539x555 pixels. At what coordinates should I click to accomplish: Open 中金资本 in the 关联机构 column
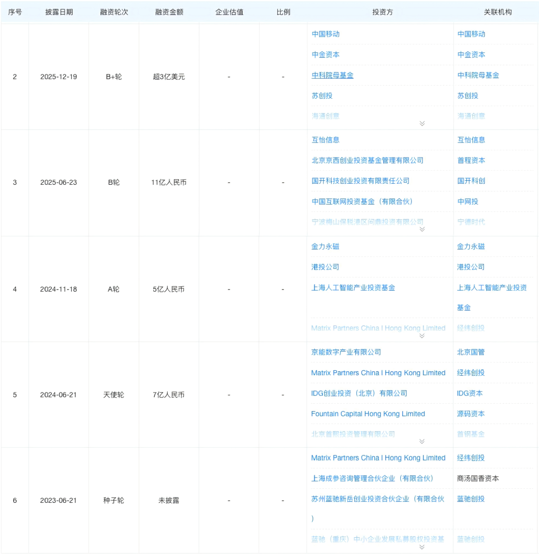(x=471, y=55)
